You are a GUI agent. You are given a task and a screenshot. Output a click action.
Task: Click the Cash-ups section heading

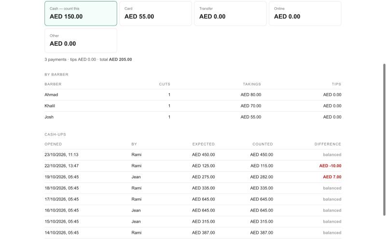(55, 134)
